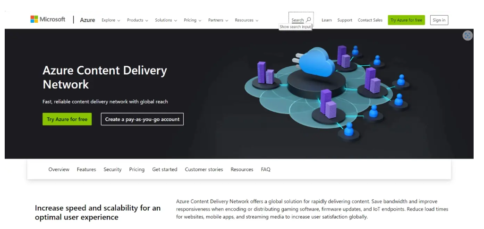Expand the Pricing menu in top navigation
Screen dimensions: 484x229
tap(192, 20)
